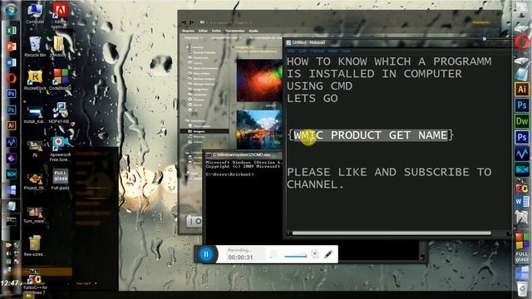
Task: Open the NDP47-KB installer icon
Action: click(x=60, y=113)
